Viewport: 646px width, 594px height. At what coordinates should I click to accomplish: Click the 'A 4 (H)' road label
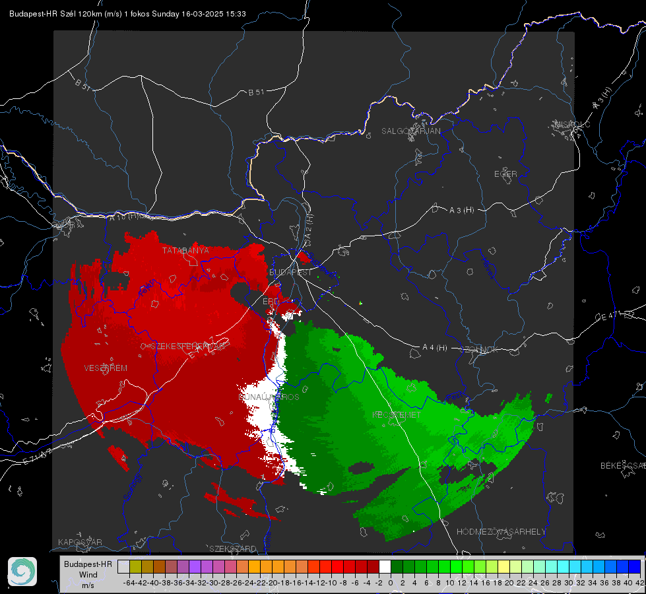pyautogui.click(x=435, y=348)
